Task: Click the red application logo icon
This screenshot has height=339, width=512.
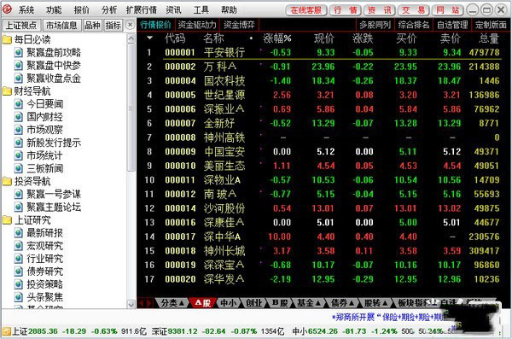Action: (x=7, y=9)
